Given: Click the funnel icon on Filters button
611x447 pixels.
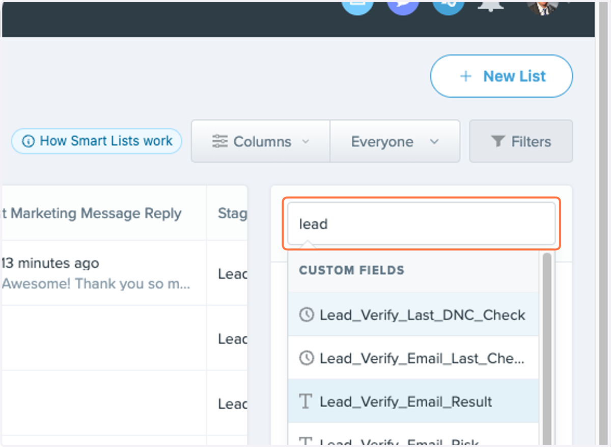Looking at the screenshot, I should pos(498,141).
